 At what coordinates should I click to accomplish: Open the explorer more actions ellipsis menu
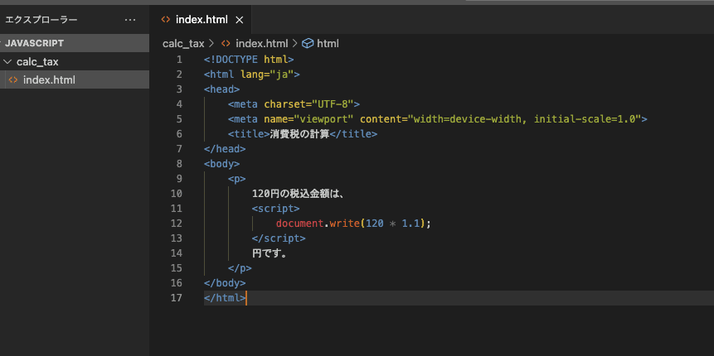(x=129, y=19)
